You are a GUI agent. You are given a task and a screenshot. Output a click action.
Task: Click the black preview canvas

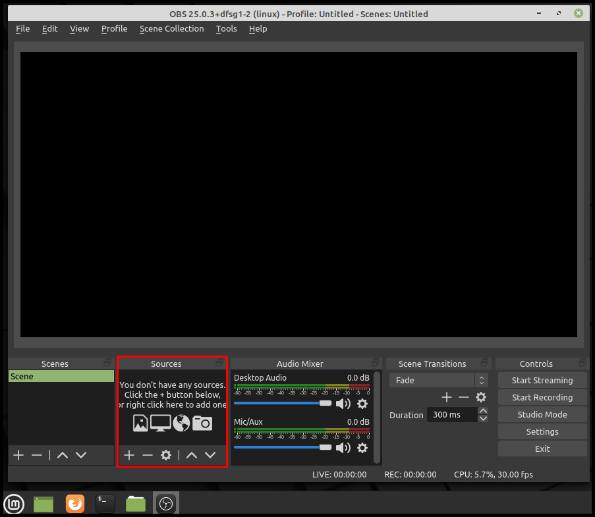click(x=298, y=194)
